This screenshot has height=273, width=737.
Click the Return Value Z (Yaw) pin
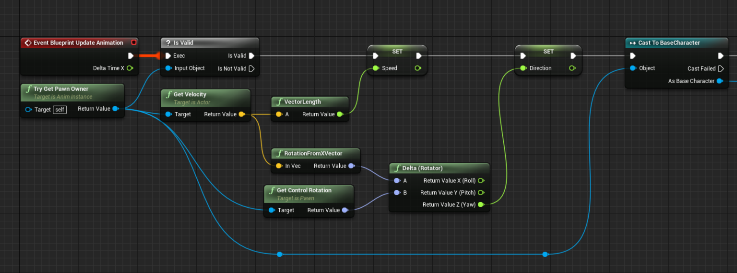tap(481, 204)
